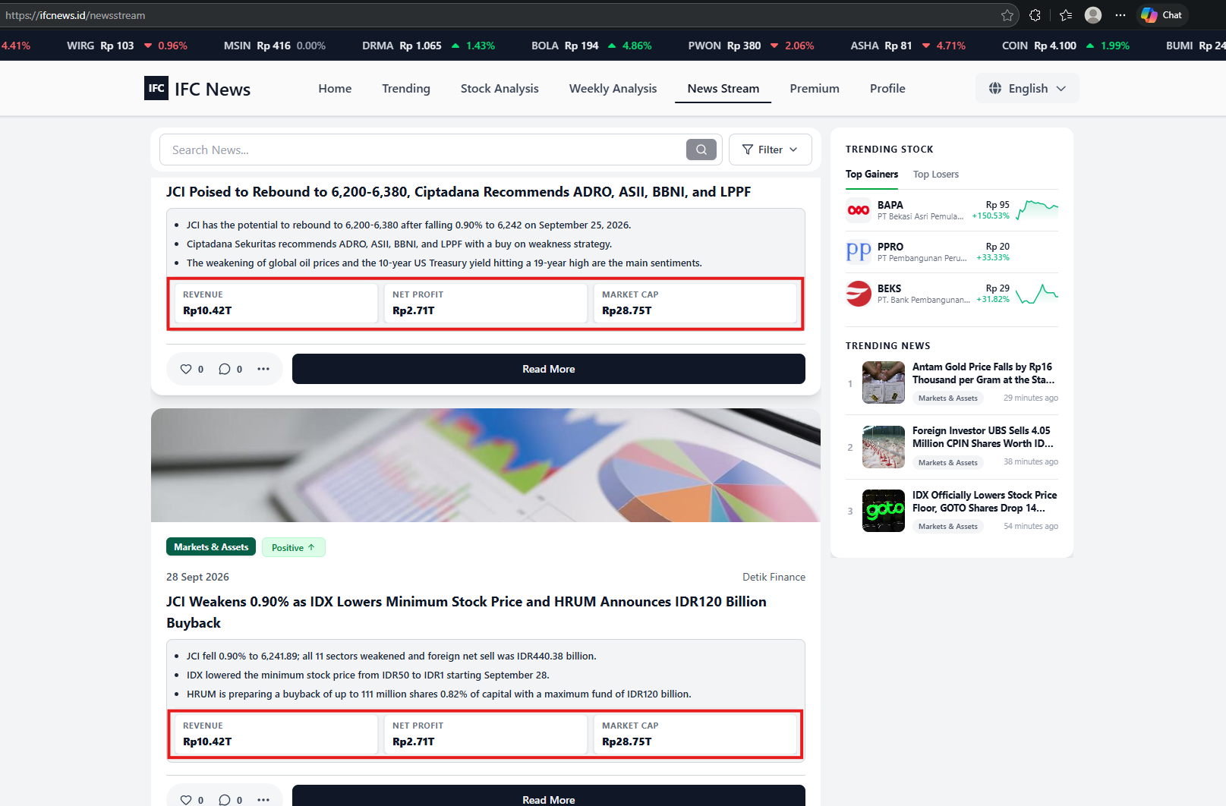This screenshot has width=1226, height=806.
Task: Click the BOLA ticker in the price bar
Action: pos(591,46)
